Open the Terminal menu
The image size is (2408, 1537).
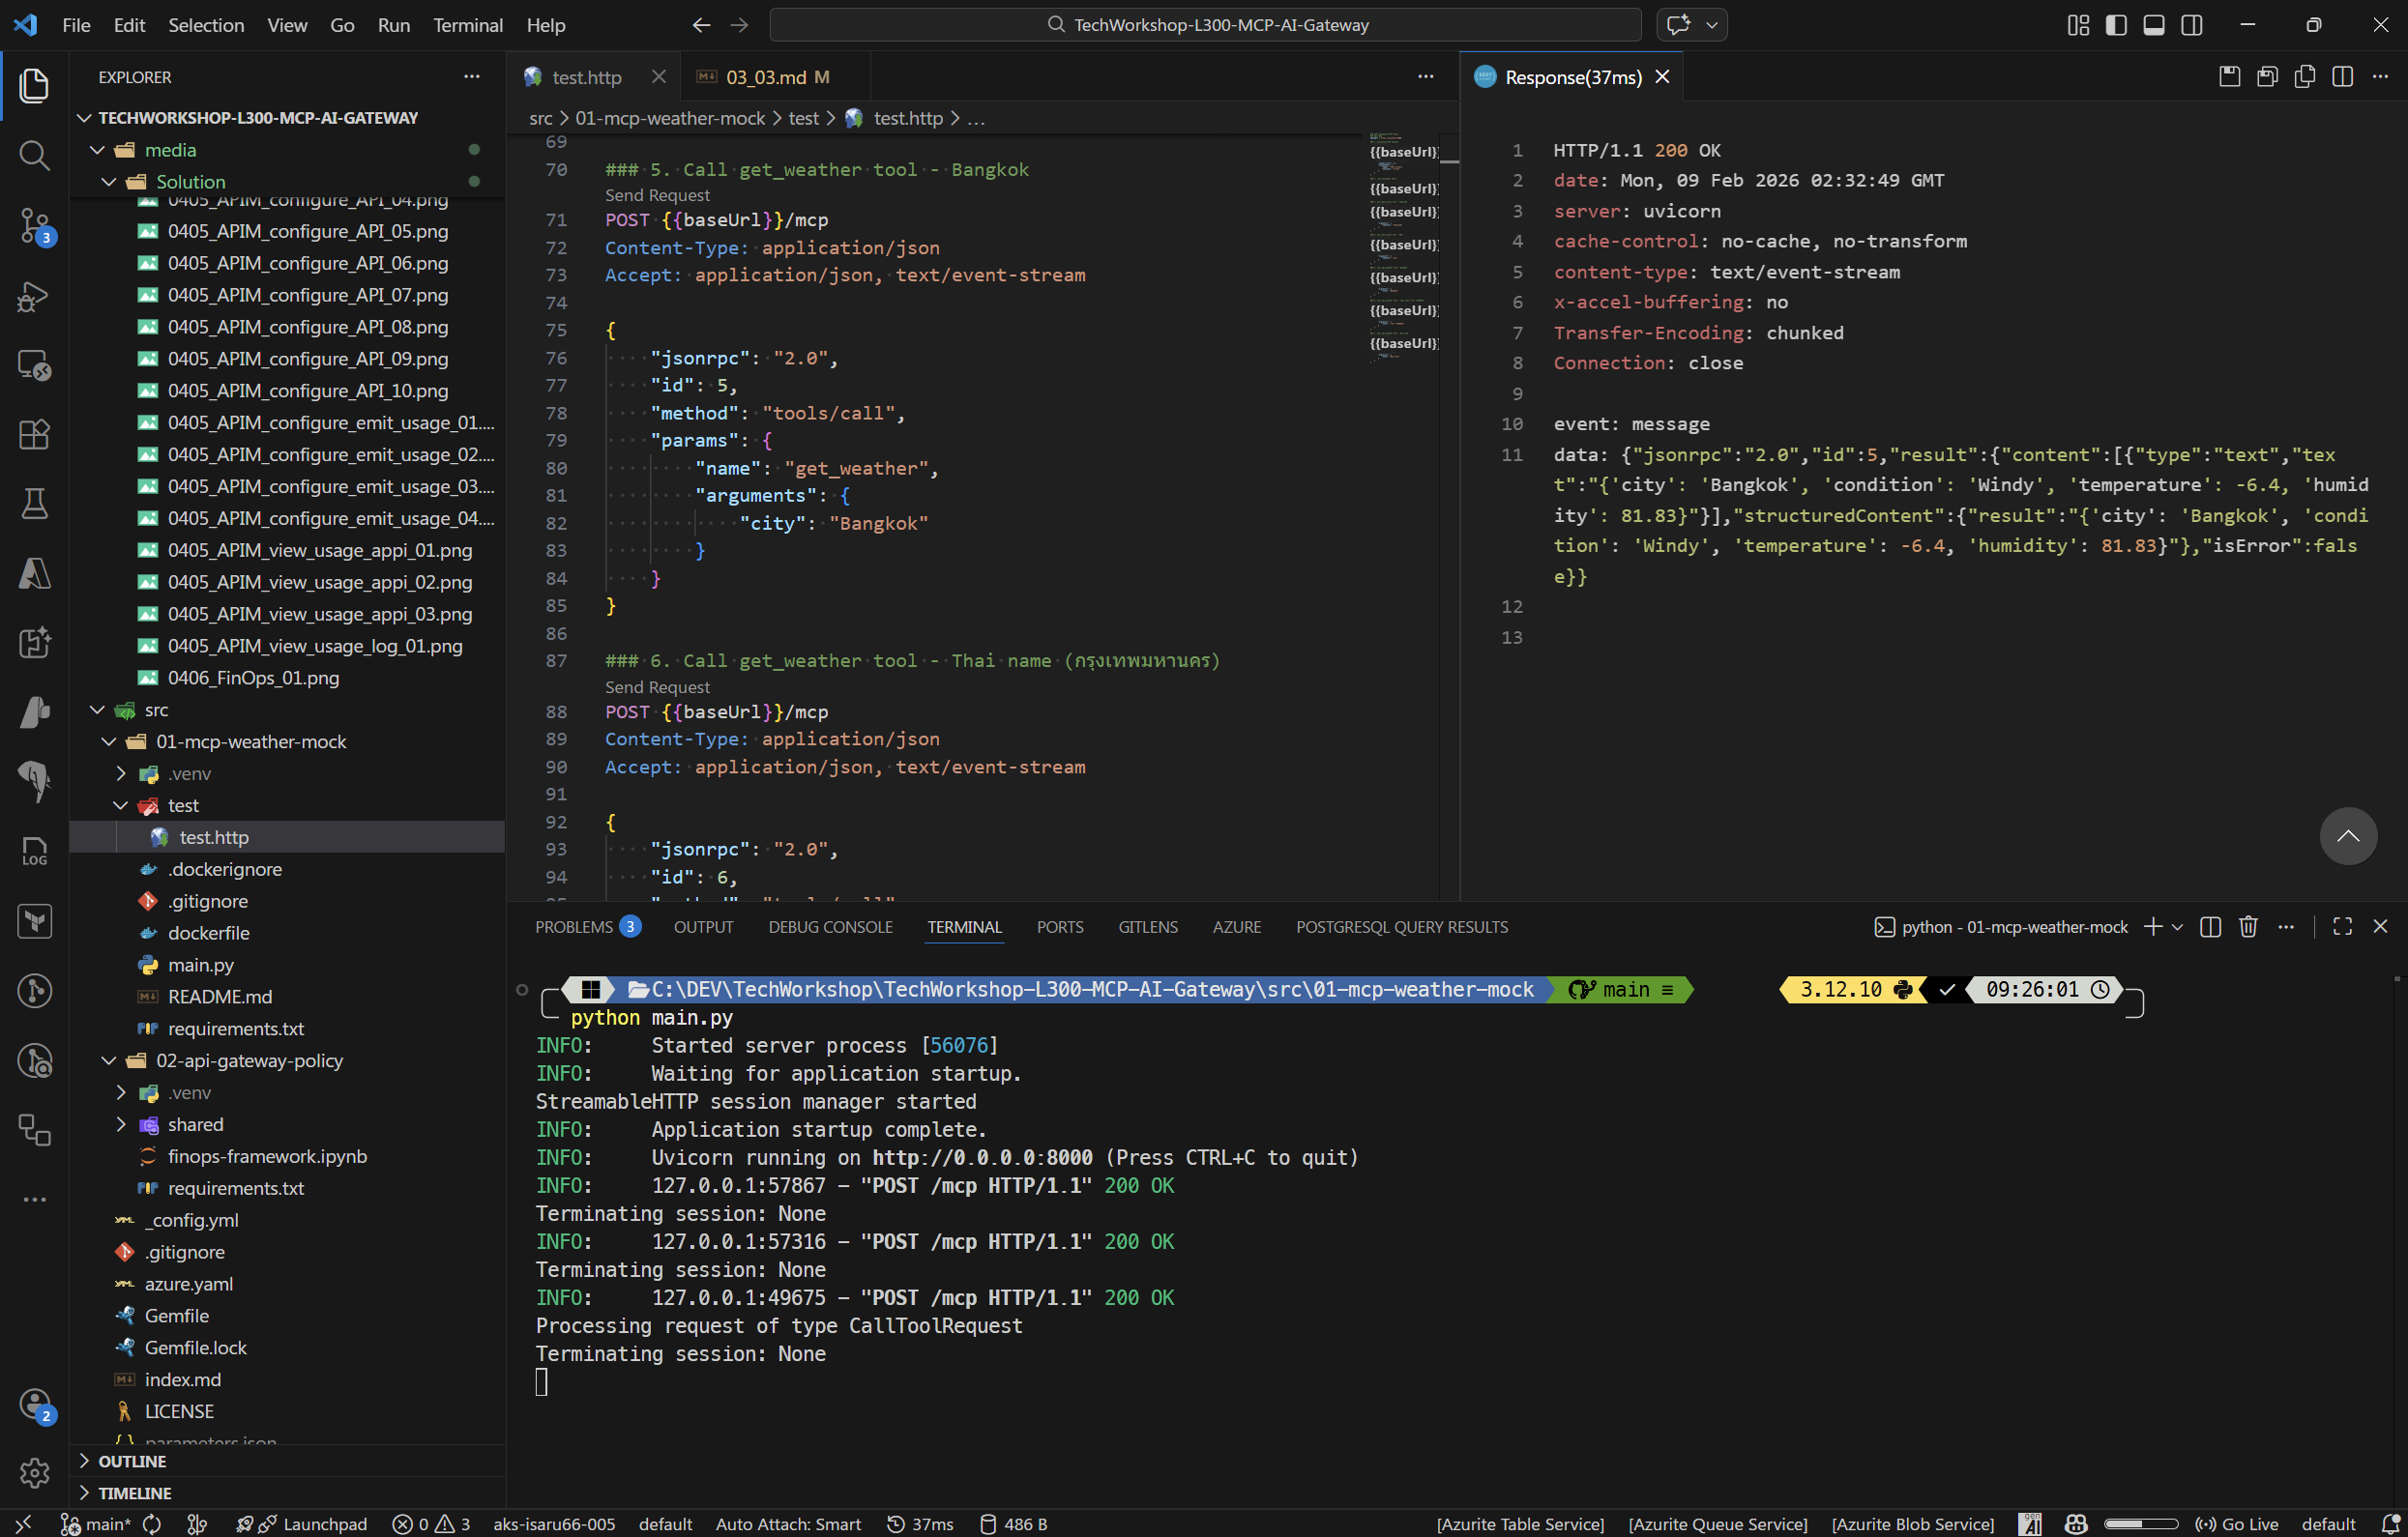[467, 25]
